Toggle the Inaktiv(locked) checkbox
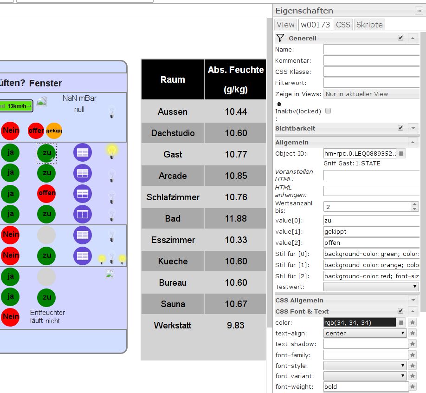The width and height of the screenshot is (426, 393). 328,111
